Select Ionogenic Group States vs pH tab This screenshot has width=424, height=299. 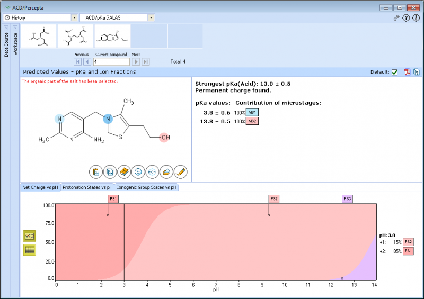click(147, 187)
